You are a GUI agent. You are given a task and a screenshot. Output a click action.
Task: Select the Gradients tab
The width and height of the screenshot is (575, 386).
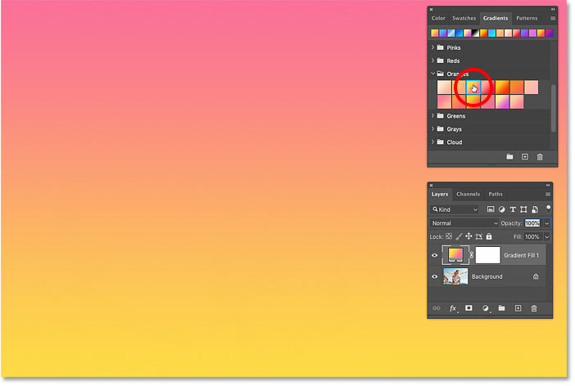coord(496,18)
